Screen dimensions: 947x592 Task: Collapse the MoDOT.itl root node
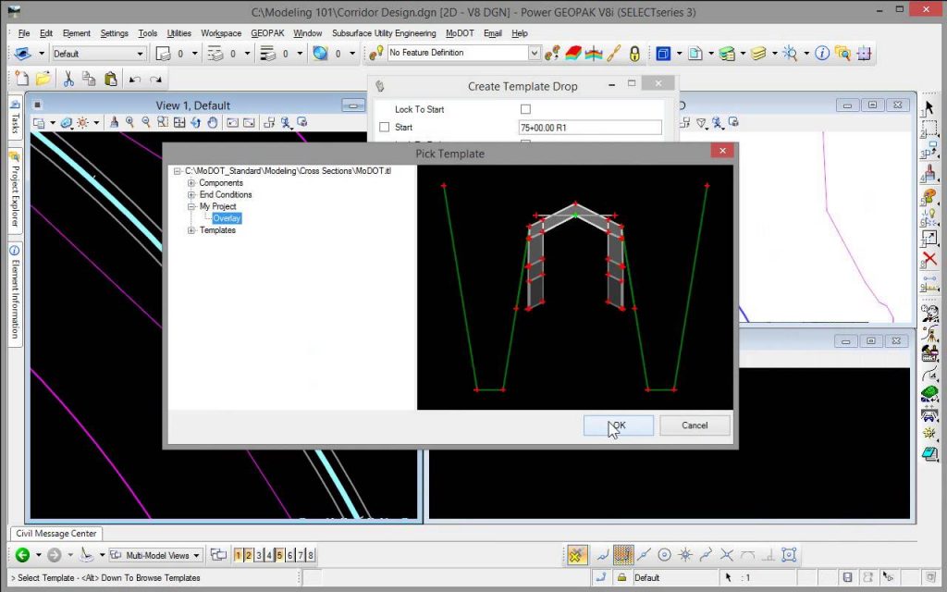coord(177,171)
